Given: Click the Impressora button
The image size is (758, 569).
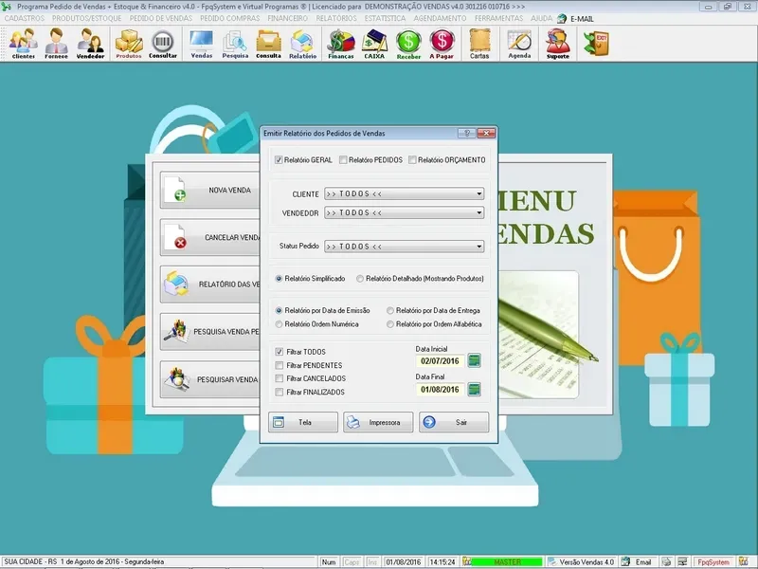Looking at the screenshot, I should 378,423.
